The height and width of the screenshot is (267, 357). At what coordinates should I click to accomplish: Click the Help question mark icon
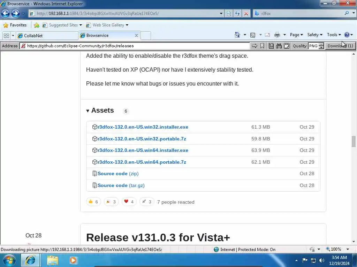347,35
